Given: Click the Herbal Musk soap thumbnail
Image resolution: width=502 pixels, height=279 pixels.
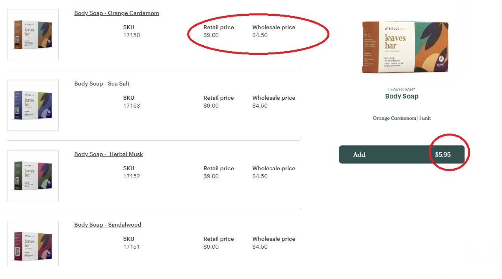Looking at the screenshot, I should 33,176.
